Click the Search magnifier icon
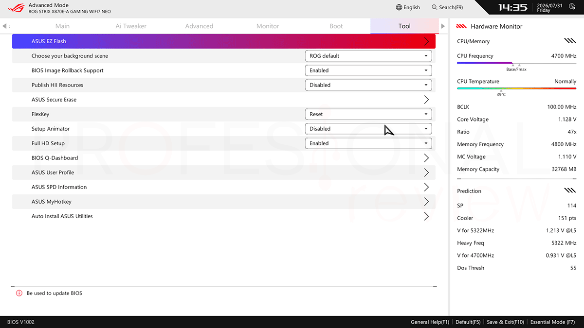Screen dimensions: 584x328 tap(434, 7)
